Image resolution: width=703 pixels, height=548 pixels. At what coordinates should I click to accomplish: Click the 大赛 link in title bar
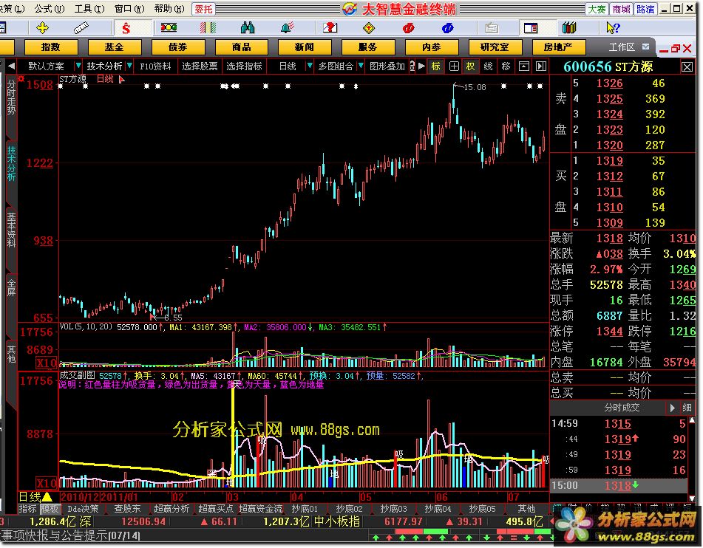(597, 9)
